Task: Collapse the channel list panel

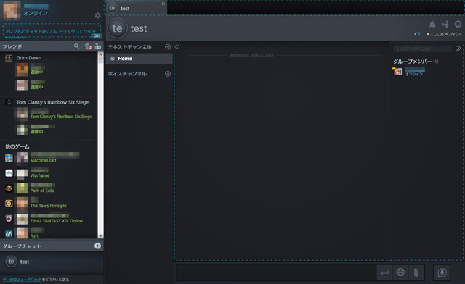Action: click(x=177, y=47)
